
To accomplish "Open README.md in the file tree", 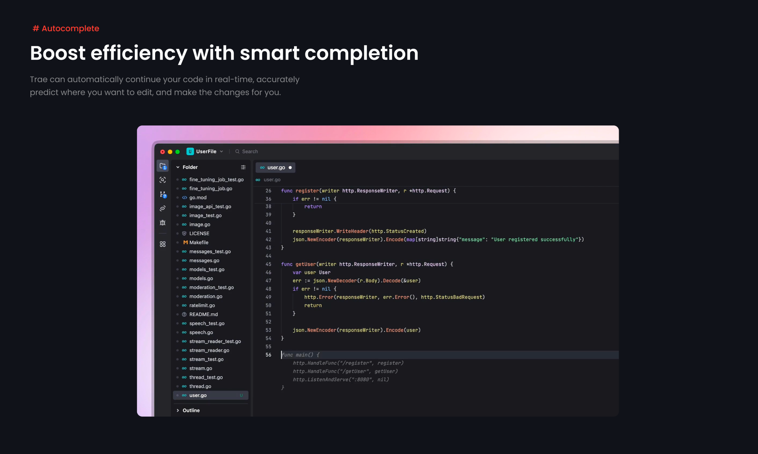I will [x=203, y=314].
